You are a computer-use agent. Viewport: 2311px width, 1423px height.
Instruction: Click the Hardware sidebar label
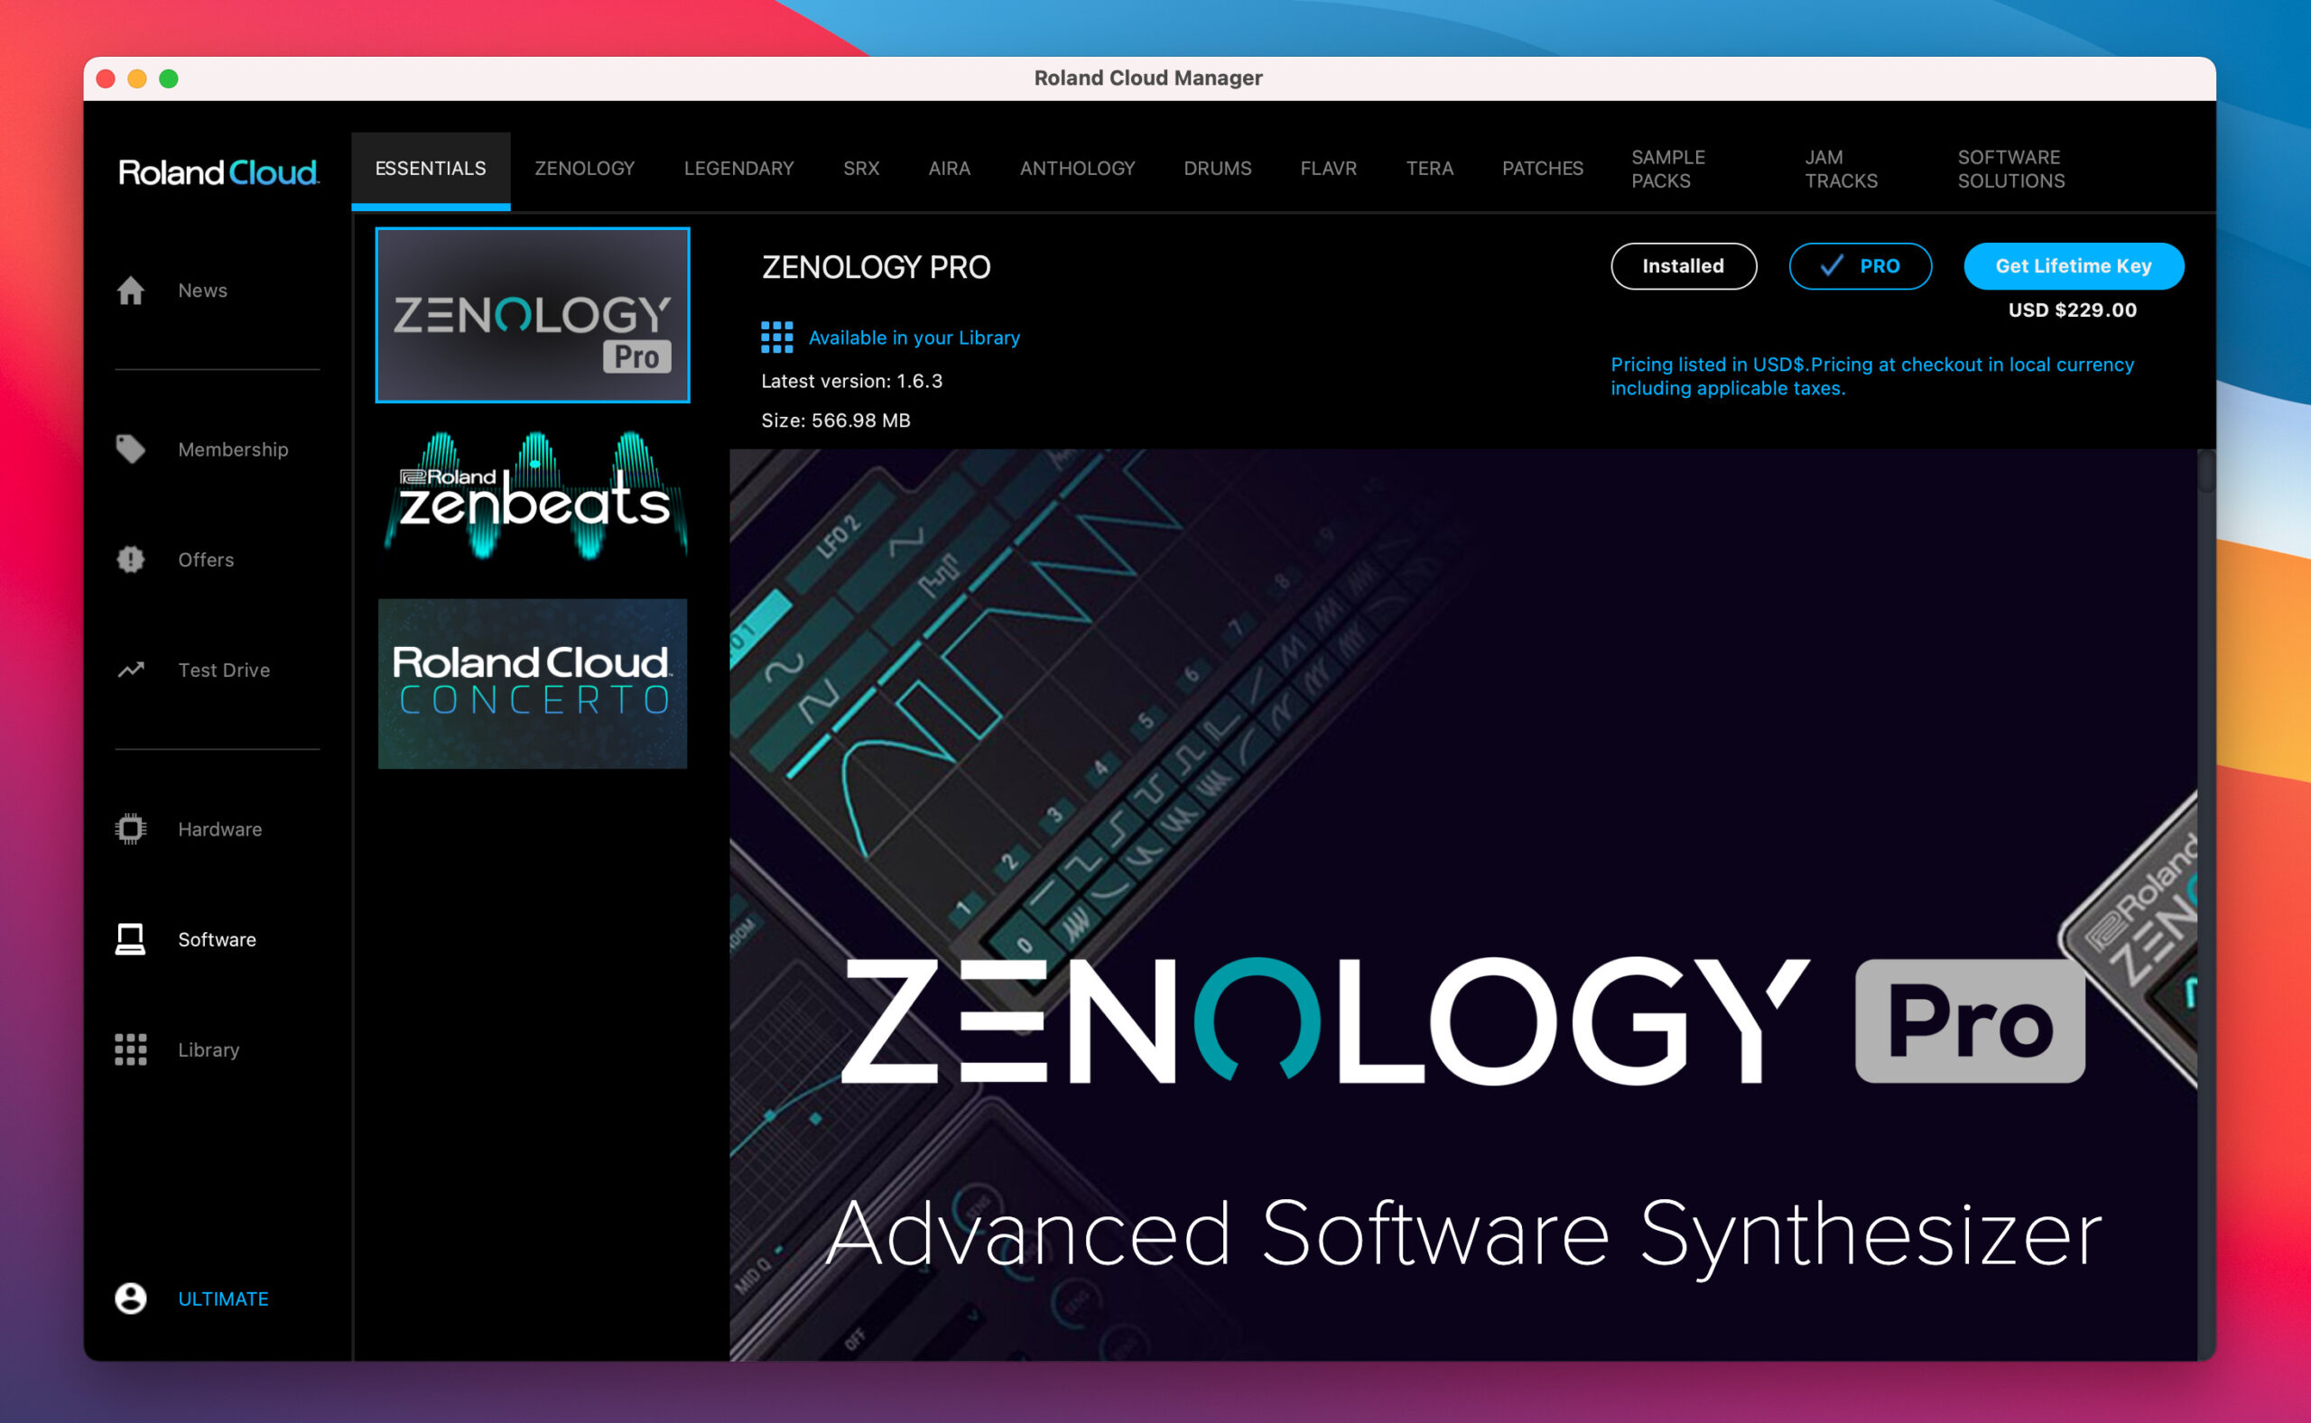220,829
